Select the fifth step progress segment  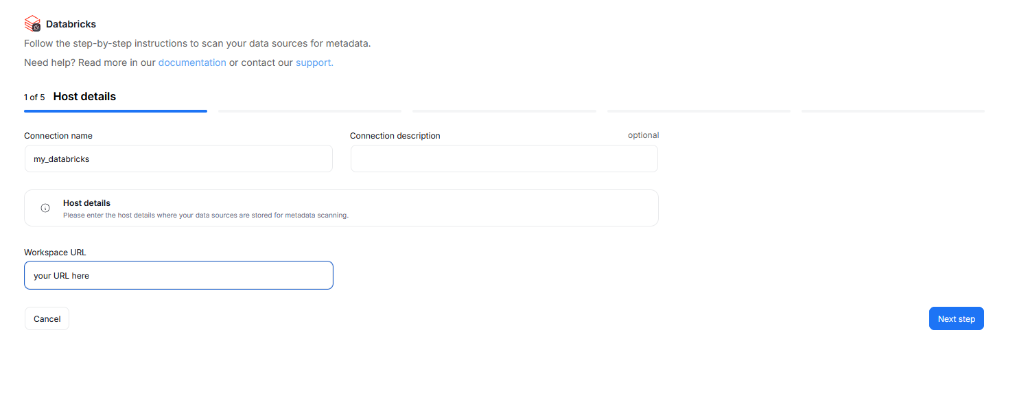click(x=893, y=110)
